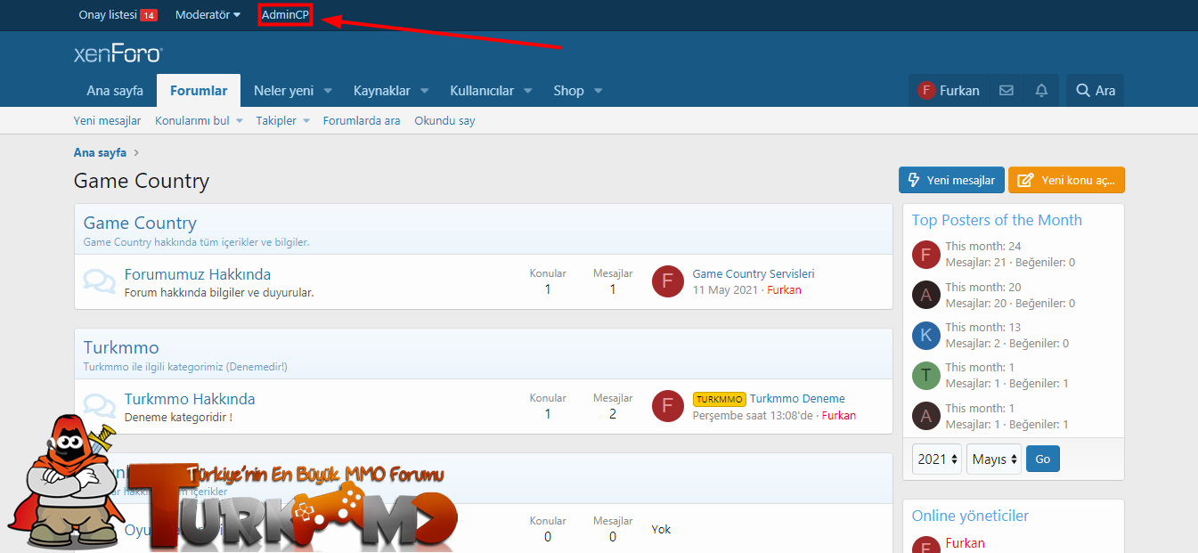
Task: Click Furkan's avatar beside Game Country Servisleri
Action: 668,281
